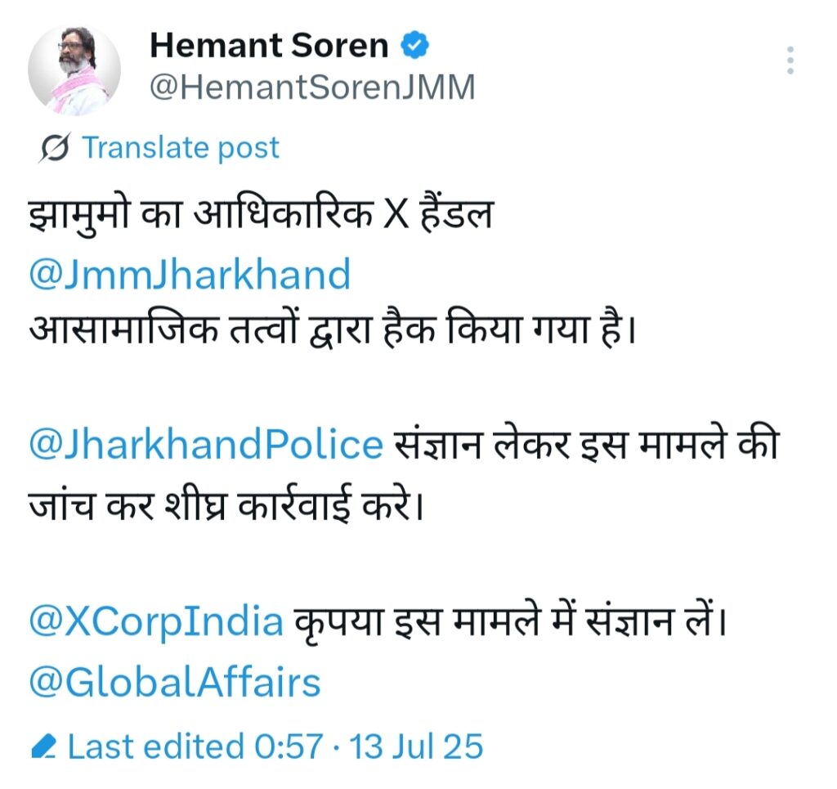The height and width of the screenshot is (789, 837).
Task: Open Hemant Soren's profile picture
Action: coord(74,70)
